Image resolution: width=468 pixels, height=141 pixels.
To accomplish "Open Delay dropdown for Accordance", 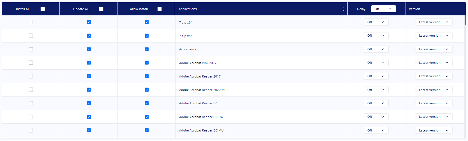I will [x=376, y=49].
